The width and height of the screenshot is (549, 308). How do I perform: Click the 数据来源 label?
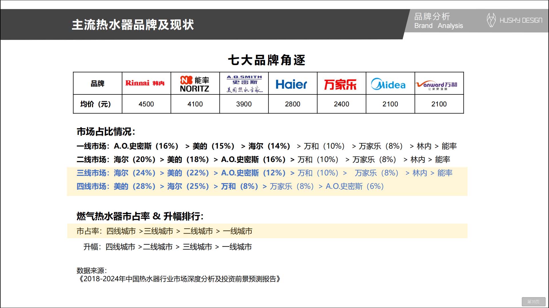pos(91,270)
